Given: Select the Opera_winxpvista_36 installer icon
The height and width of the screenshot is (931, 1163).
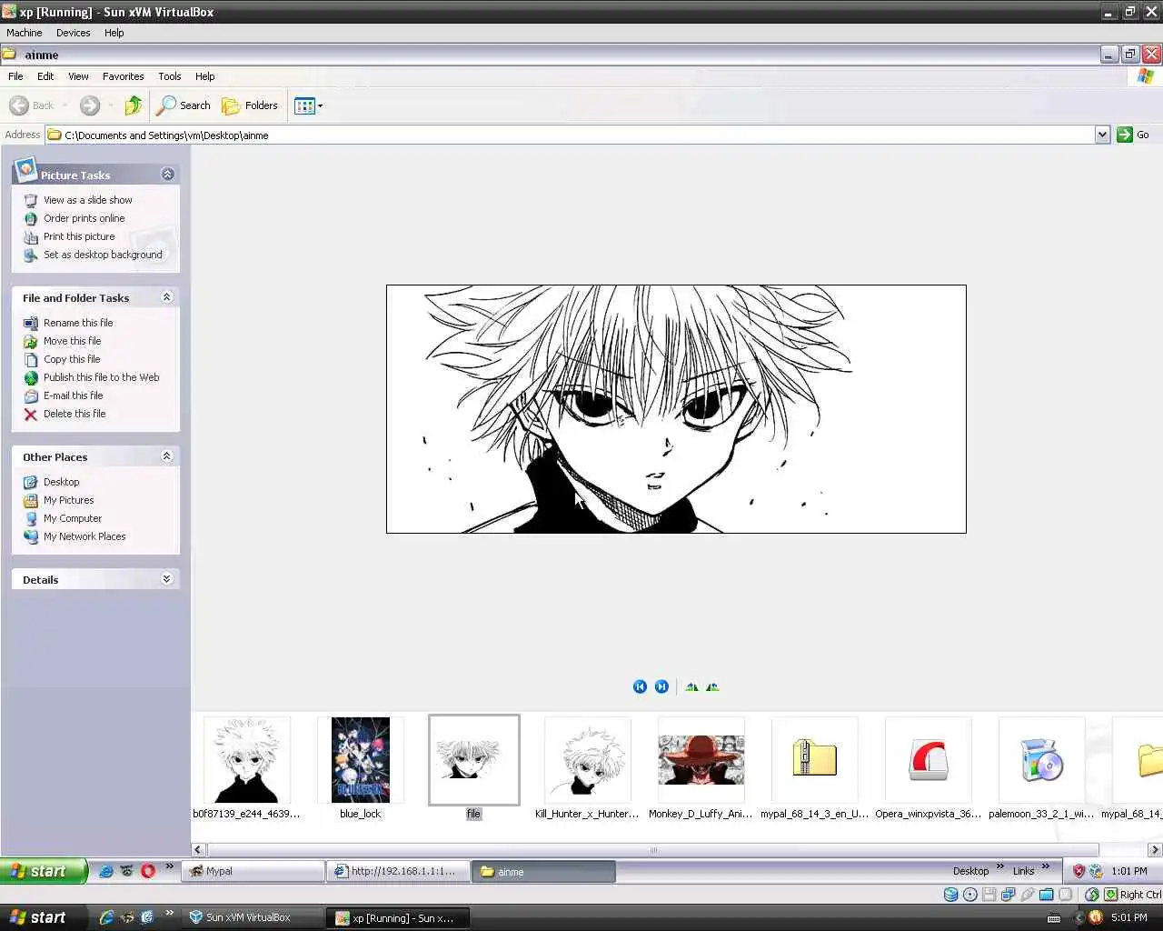Looking at the screenshot, I should (x=929, y=760).
